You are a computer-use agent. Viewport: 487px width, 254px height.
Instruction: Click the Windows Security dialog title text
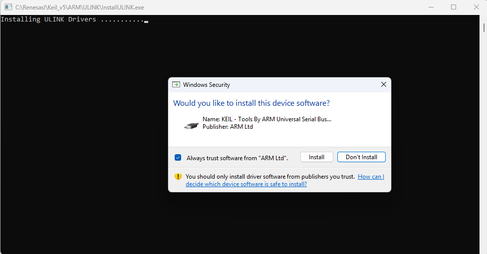[x=207, y=85]
